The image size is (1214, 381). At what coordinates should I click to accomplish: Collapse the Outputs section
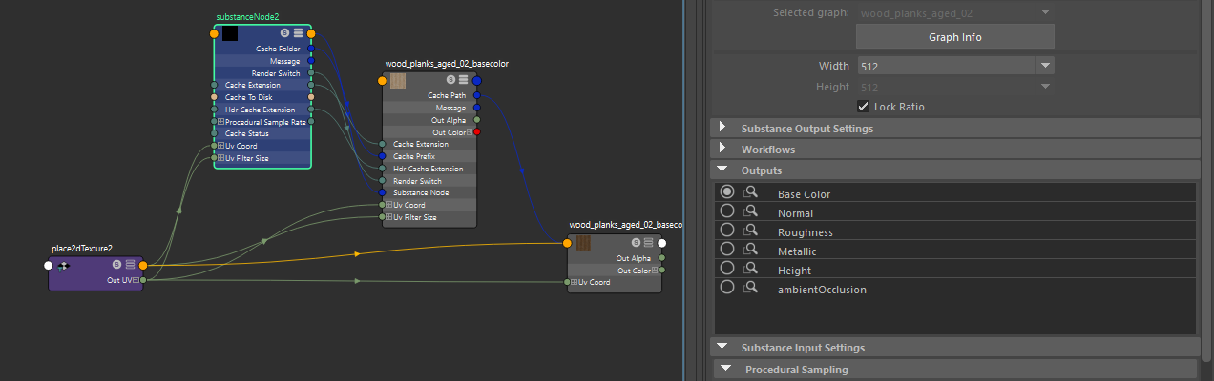(722, 170)
